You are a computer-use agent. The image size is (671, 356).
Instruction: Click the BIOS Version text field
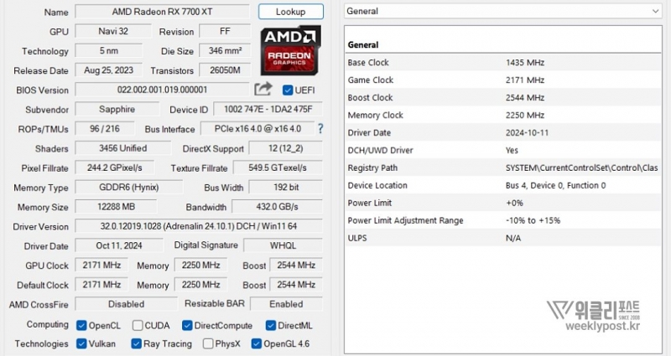point(162,90)
